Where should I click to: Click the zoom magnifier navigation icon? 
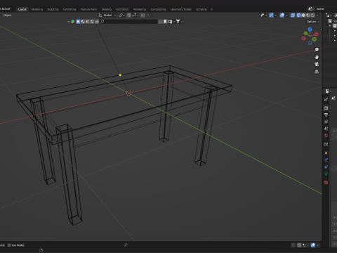(x=317, y=50)
